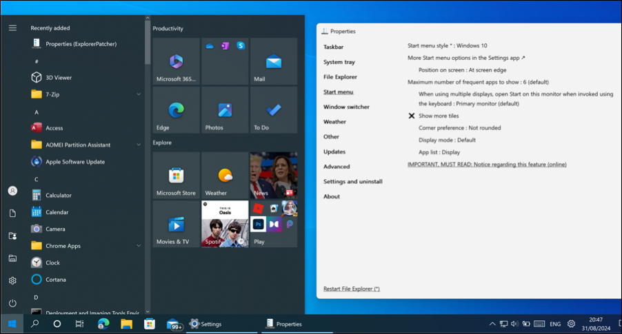Select the Window switcher section

tap(346, 107)
